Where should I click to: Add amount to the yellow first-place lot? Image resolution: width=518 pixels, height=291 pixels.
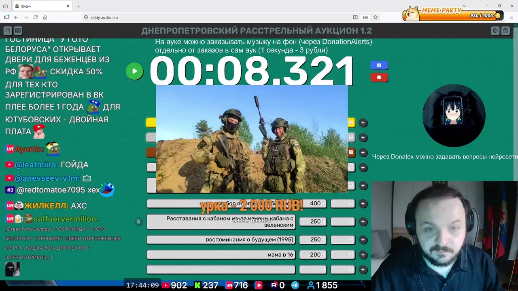tap(363, 123)
